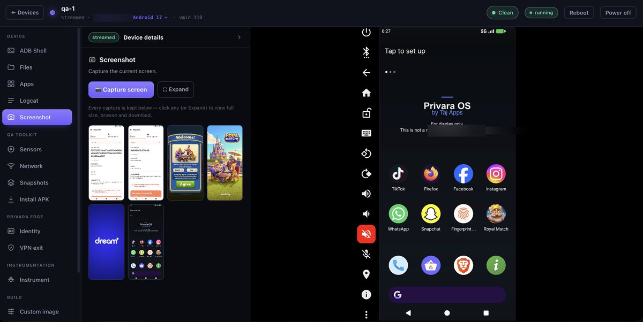Open the Instagram app icon
The width and height of the screenshot is (643, 322).
point(496,174)
